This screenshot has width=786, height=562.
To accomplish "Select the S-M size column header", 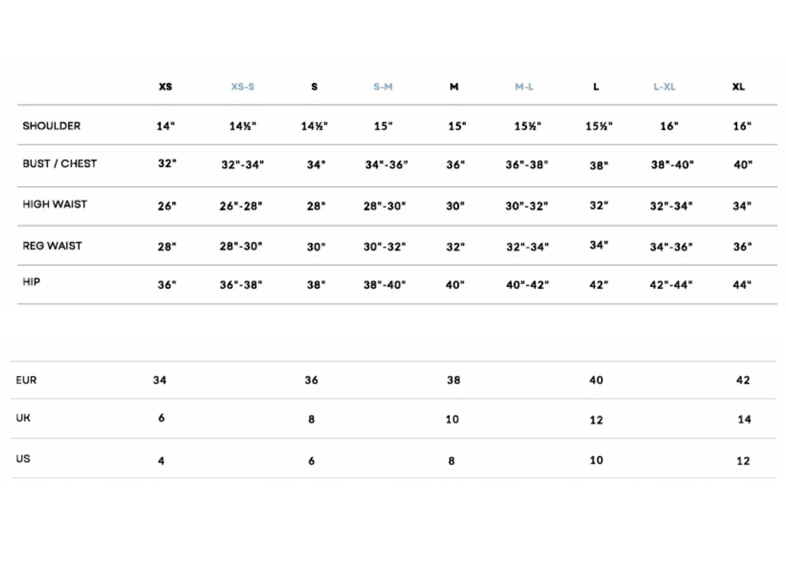I will (x=383, y=87).
